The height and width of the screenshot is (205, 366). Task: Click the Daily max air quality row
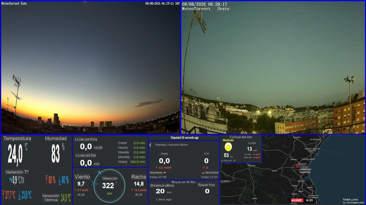point(252,157)
